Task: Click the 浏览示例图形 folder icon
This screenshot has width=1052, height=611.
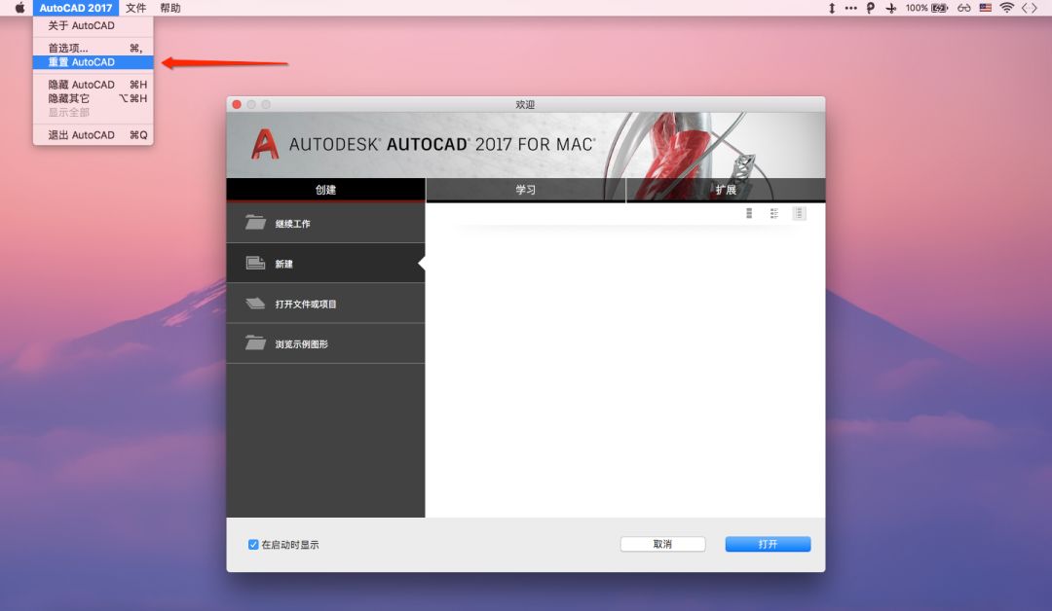Action: click(x=255, y=343)
